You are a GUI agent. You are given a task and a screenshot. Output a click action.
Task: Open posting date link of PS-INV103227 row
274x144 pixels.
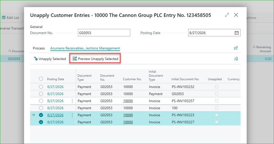pyautogui.click(x=55, y=122)
